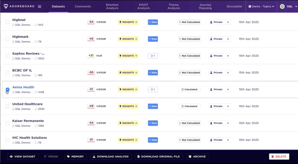Open Insights for IHC Health Solutions
The width and height of the screenshot is (298, 164).
(128, 140)
